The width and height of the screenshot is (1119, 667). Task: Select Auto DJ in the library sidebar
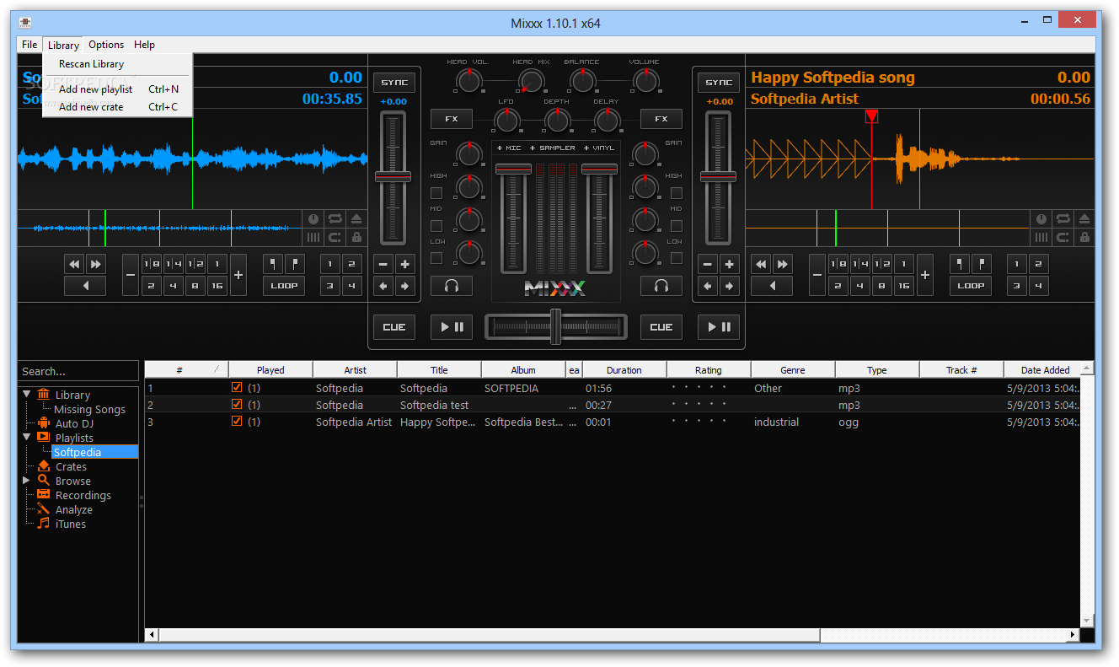pyautogui.click(x=74, y=423)
